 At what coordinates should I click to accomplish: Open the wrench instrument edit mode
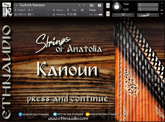6,5
